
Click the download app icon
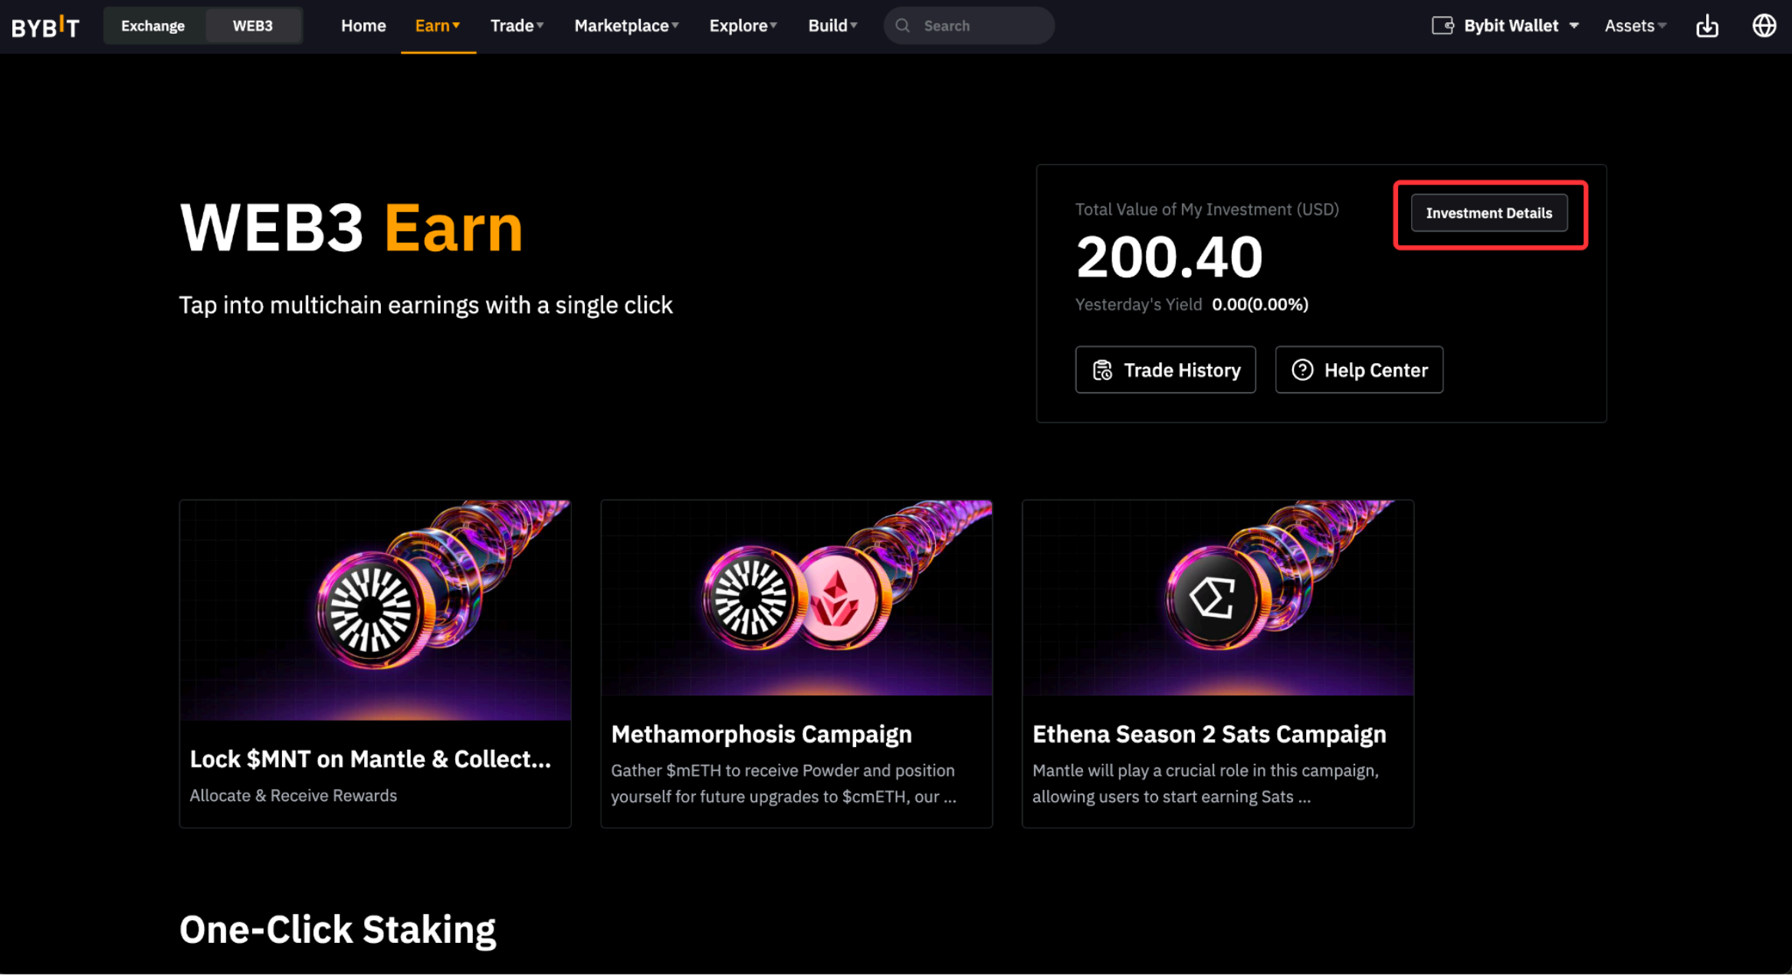click(1706, 26)
